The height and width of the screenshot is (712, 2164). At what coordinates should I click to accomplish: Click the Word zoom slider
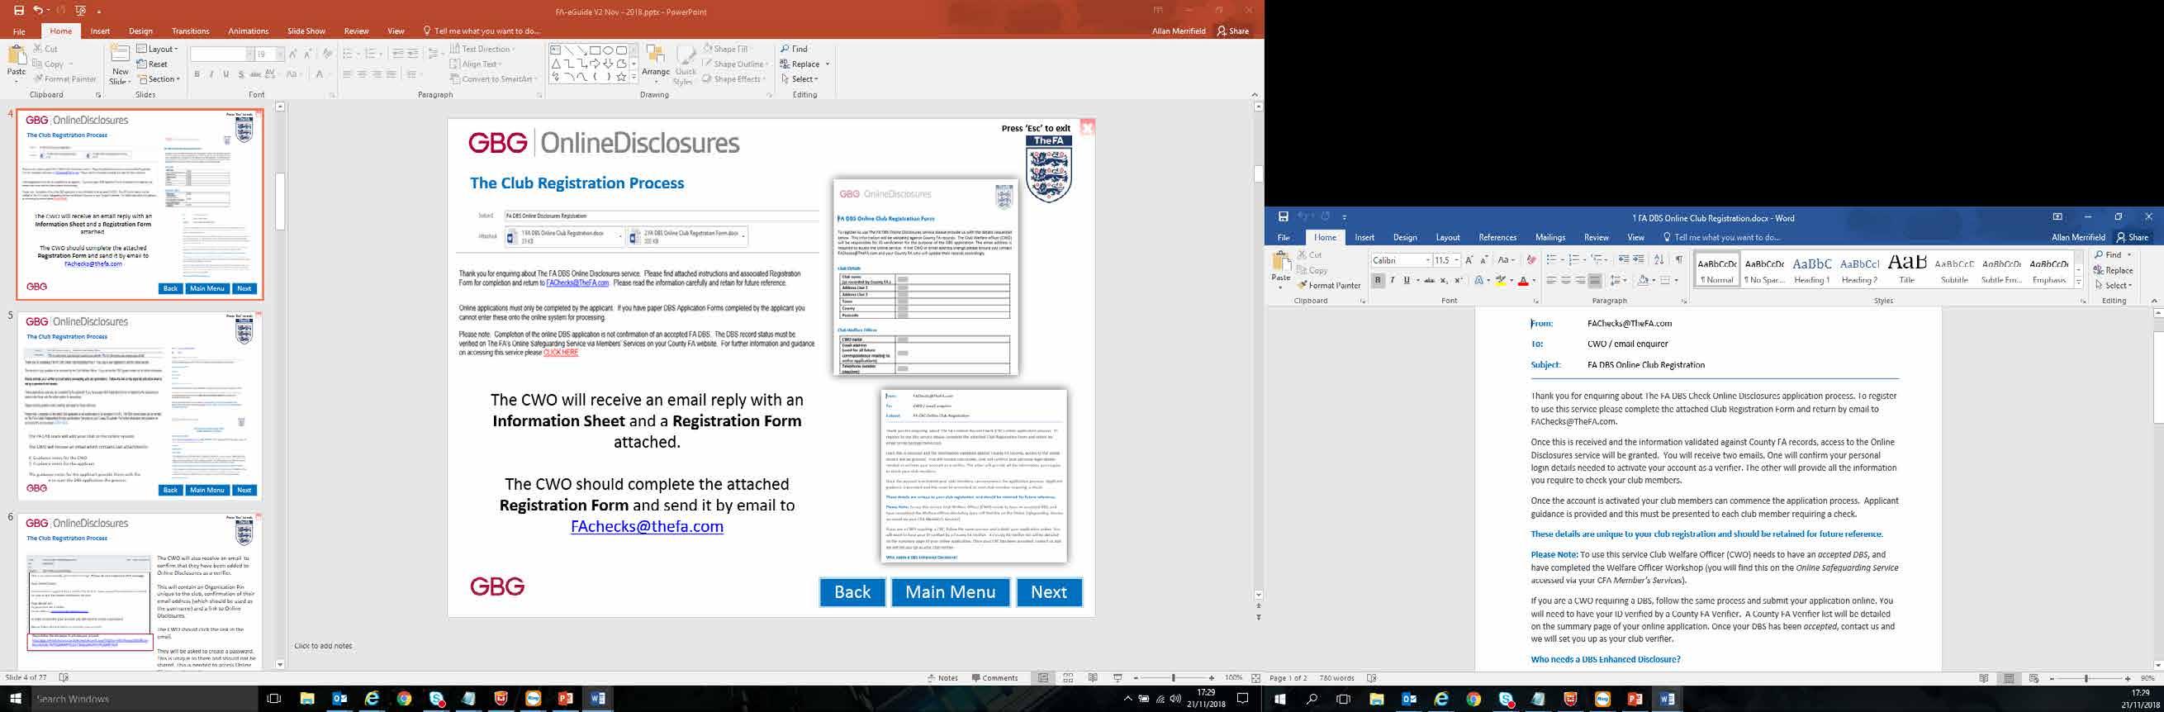click(x=2086, y=678)
